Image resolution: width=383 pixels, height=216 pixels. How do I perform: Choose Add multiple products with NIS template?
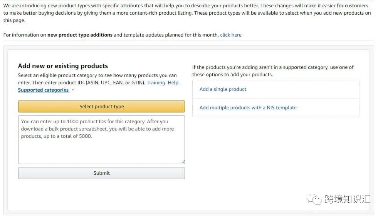(248, 108)
